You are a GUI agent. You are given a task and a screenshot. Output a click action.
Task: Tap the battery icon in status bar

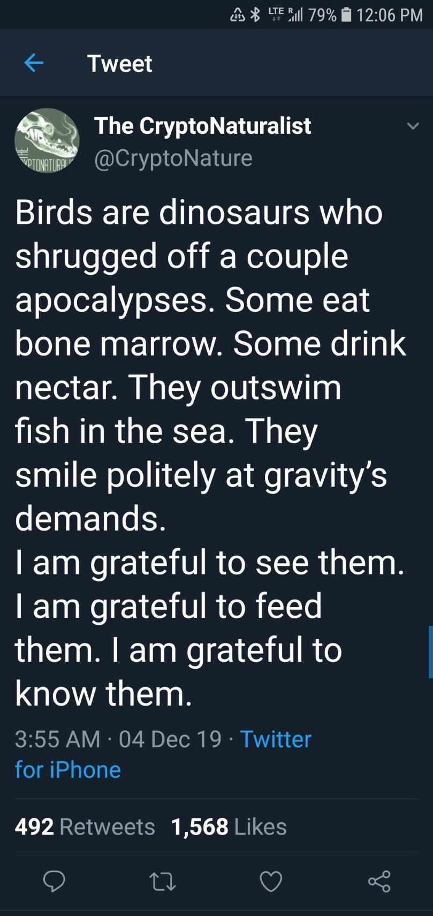click(346, 14)
